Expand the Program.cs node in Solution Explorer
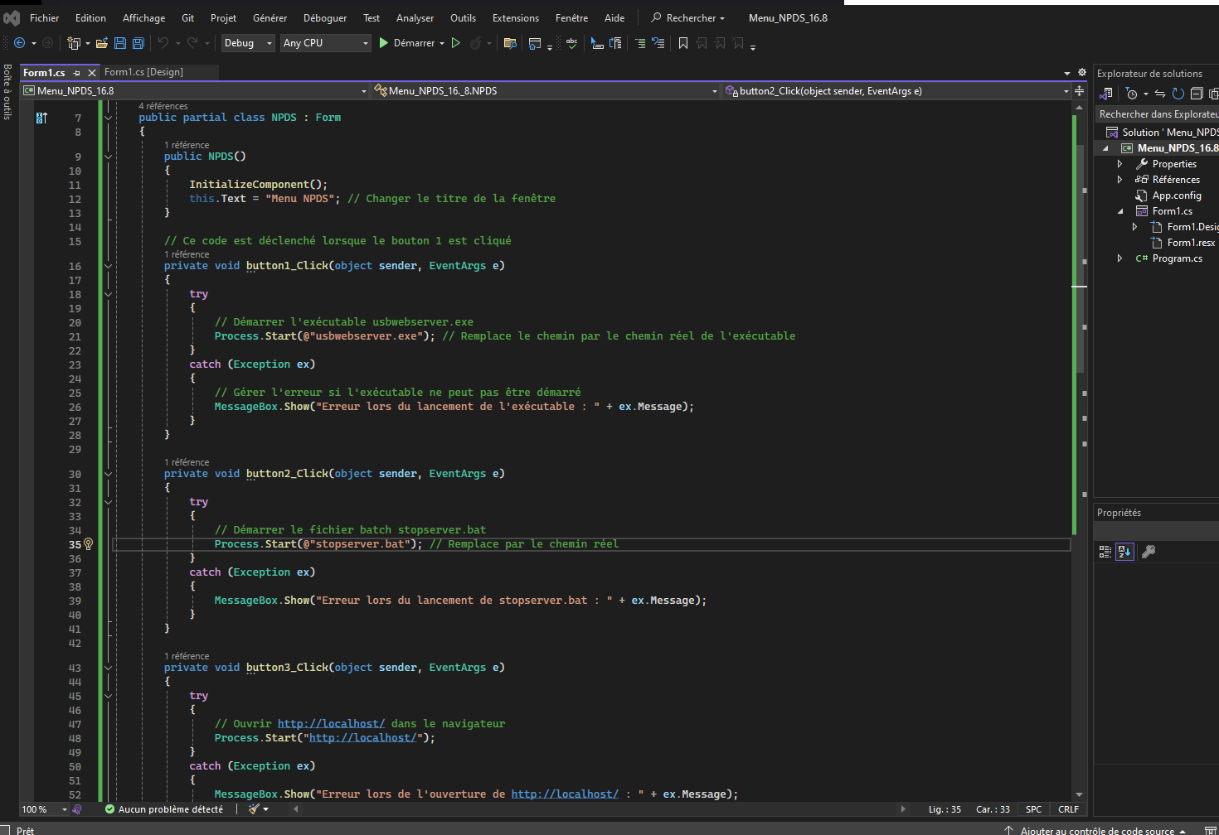 (1119, 258)
